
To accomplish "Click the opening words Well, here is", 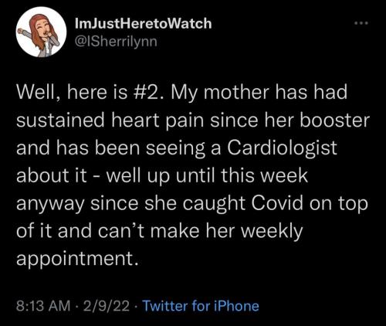I will pyautogui.click(x=72, y=93).
